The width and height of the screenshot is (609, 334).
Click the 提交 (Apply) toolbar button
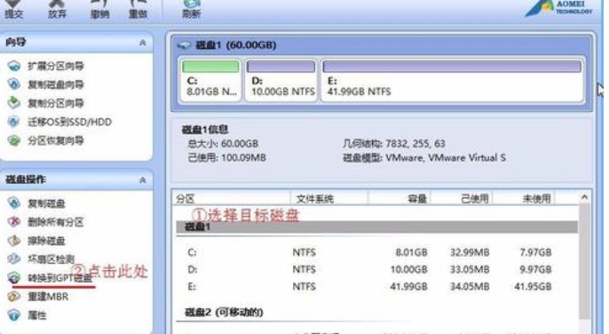[x=13, y=10]
